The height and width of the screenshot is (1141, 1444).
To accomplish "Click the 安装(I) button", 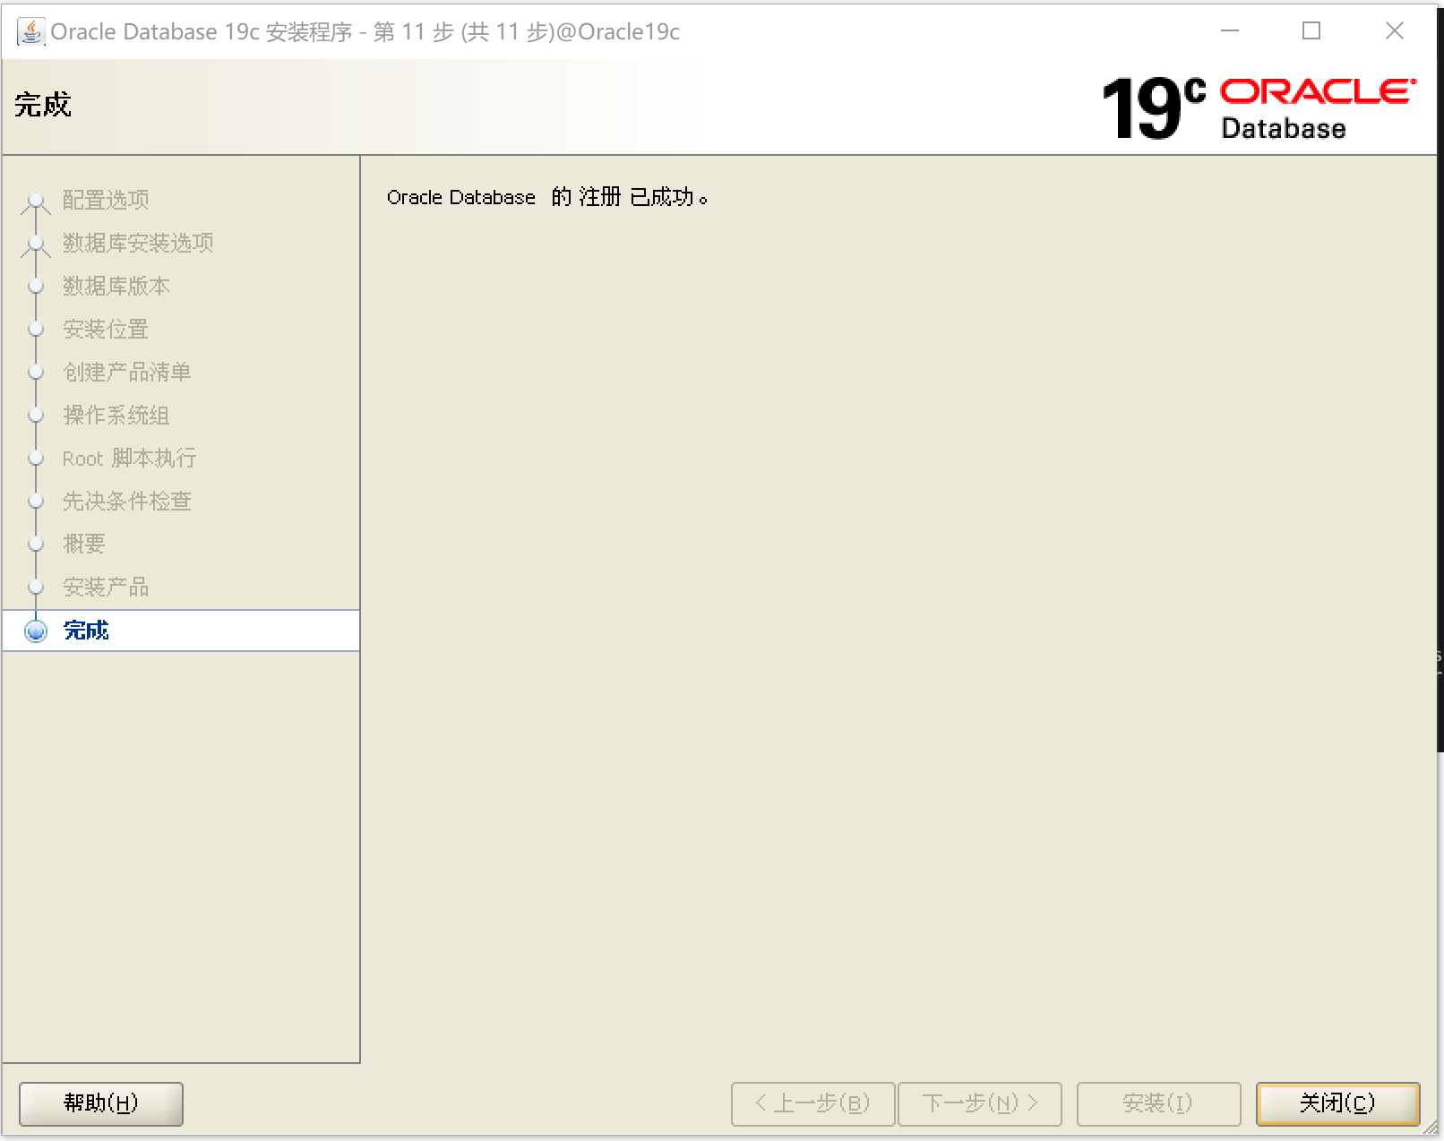I will pyautogui.click(x=1157, y=1103).
